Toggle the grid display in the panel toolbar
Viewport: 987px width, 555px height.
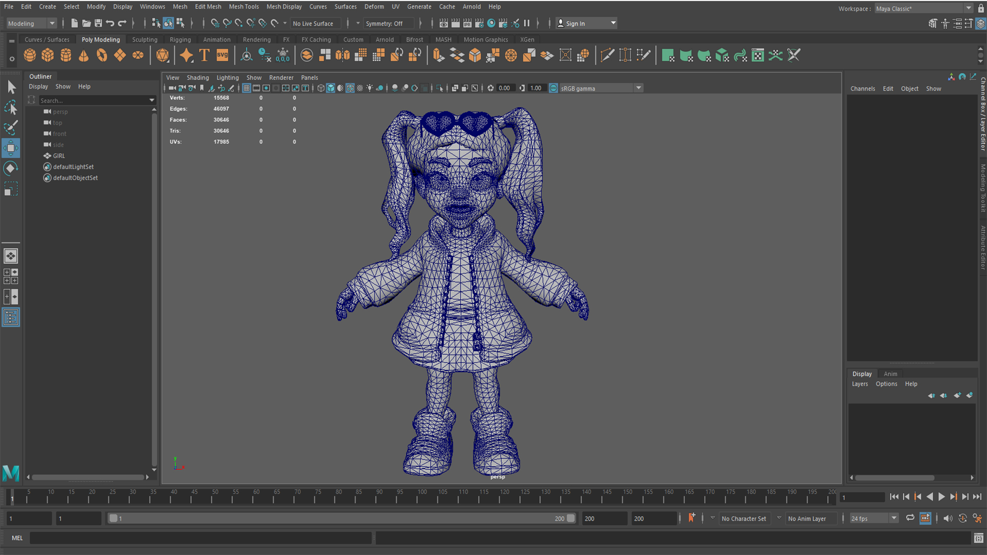coord(247,88)
